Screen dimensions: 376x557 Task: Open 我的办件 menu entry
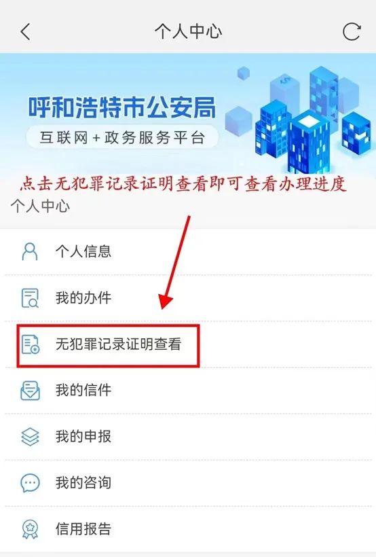[188, 298]
